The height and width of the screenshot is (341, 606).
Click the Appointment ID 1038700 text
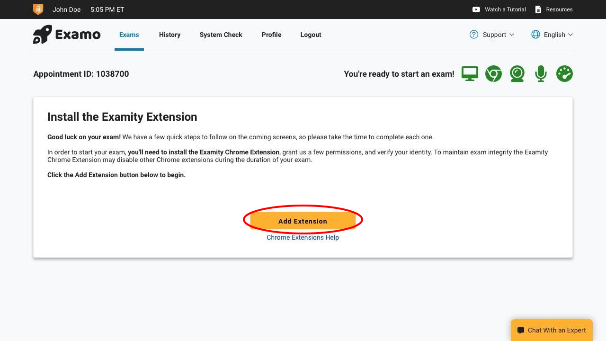pos(81,74)
